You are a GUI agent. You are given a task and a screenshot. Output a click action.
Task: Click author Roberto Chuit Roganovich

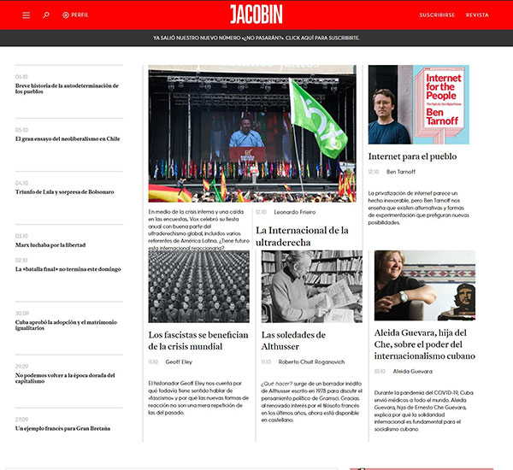coord(311,361)
